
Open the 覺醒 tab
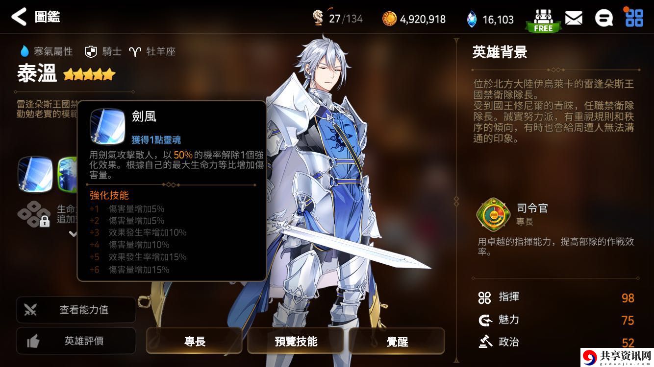[x=397, y=341]
